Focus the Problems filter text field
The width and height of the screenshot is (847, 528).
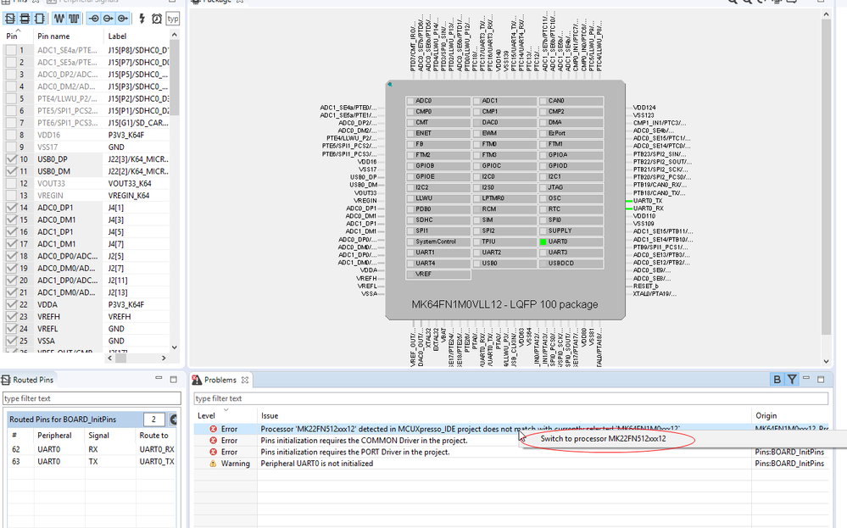pyautogui.click(x=510, y=398)
